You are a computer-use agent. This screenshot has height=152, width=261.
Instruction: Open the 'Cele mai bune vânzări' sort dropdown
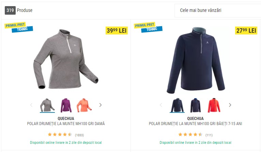point(218,10)
